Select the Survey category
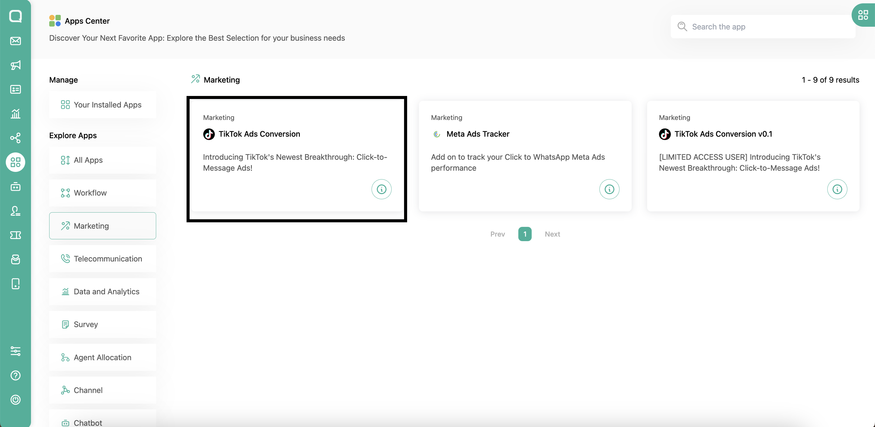Viewport: 875px width, 427px height. (x=103, y=324)
